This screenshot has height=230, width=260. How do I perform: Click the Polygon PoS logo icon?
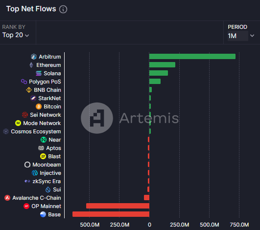coord(24,82)
